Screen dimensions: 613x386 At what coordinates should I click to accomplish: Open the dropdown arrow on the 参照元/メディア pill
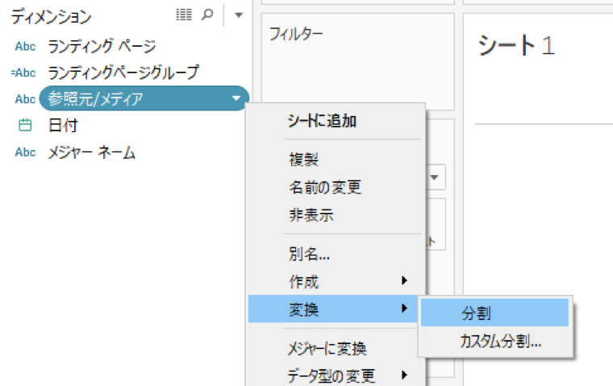[236, 99]
